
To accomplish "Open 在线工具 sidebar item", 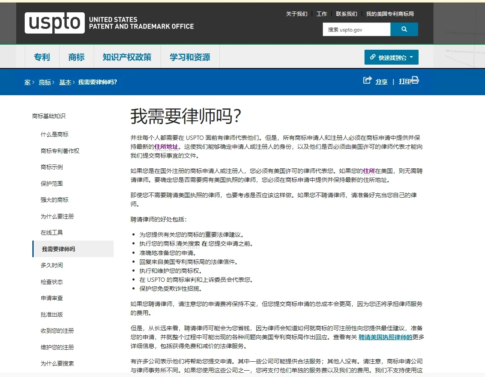I will point(52,232).
